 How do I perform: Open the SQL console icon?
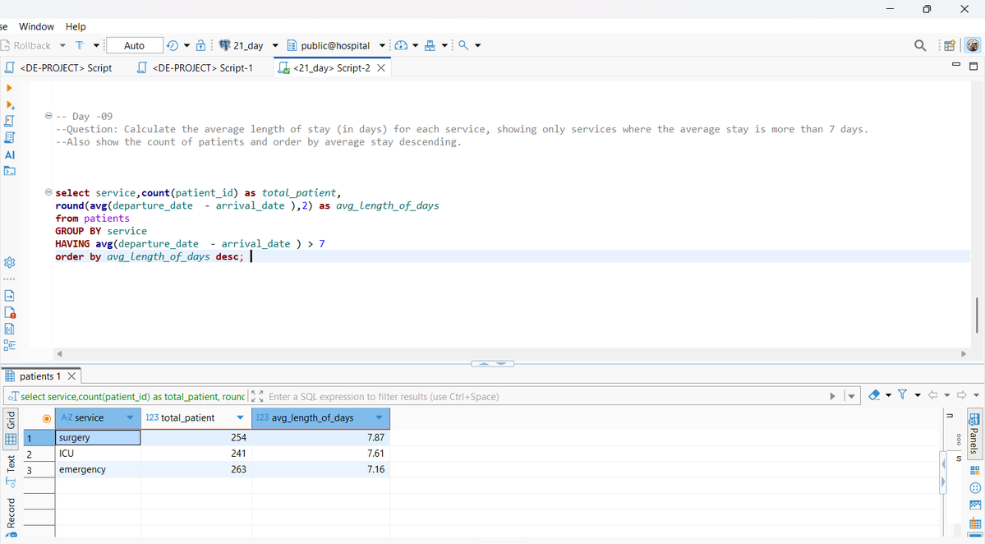coord(10,171)
